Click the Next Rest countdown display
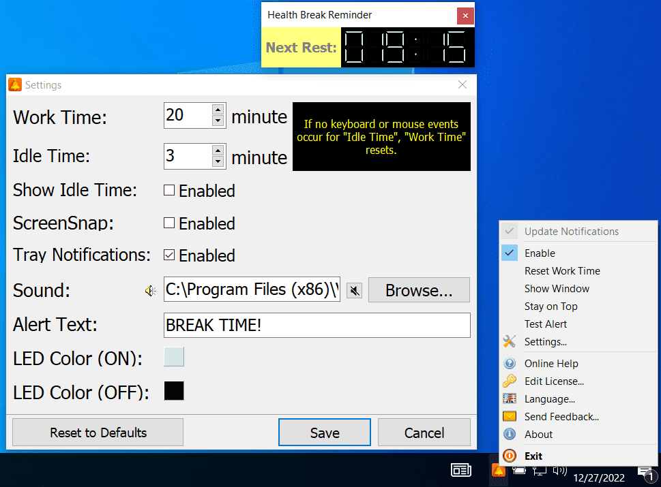The image size is (661, 487). pos(407,47)
